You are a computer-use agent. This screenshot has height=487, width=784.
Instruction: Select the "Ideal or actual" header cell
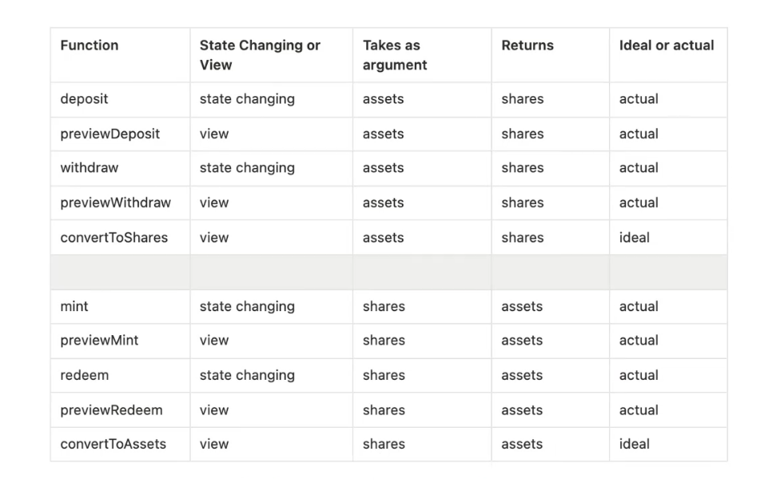[667, 46]
